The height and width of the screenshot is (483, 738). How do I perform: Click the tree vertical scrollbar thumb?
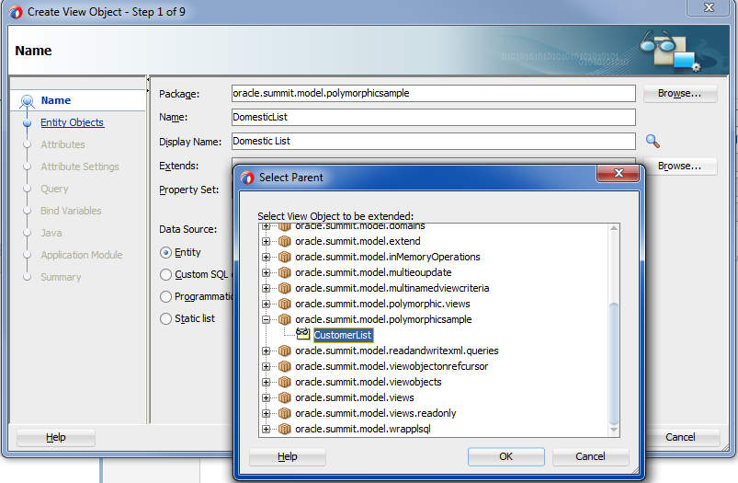pos(614,363)
